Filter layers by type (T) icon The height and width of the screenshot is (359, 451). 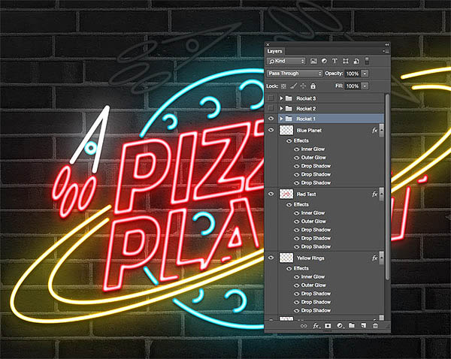click(334, 61)
